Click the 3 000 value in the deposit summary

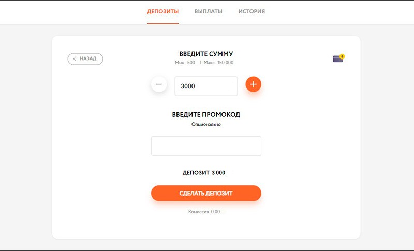pos(218,173)
